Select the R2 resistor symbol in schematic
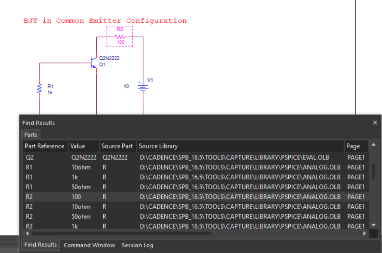This screenshot has height=253, width=382. coord(119,36)
